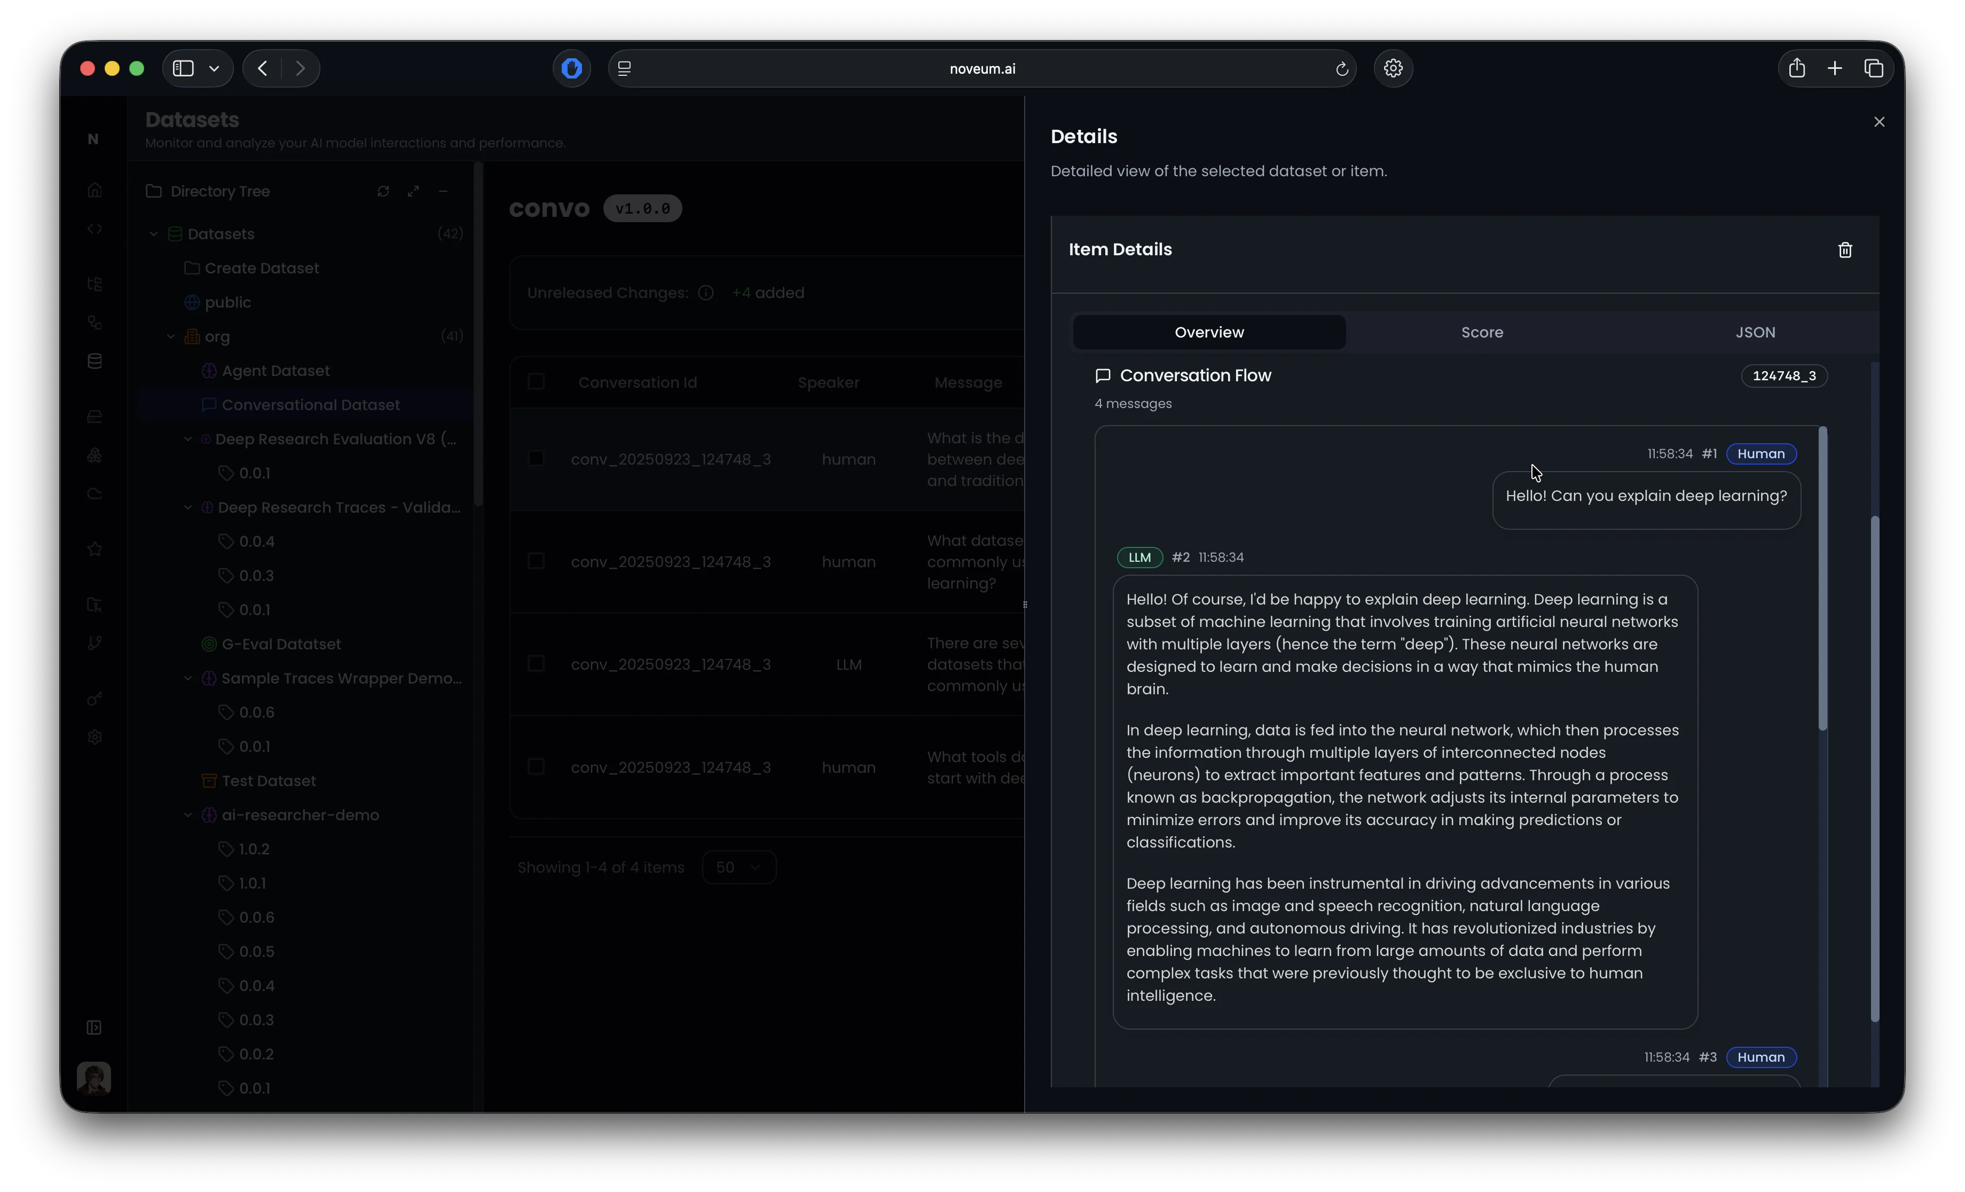
Task: Click the info icon beside Unreleased Changes
Action: pos(706,293)
